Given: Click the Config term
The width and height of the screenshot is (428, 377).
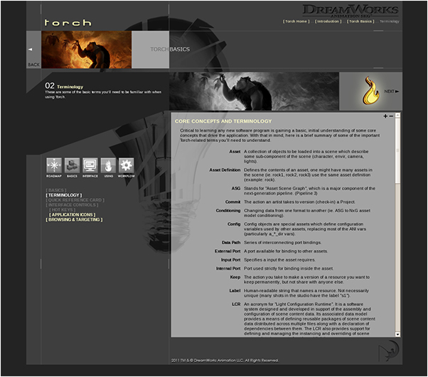Looking at the screenshot, I should tap(234, 224).
